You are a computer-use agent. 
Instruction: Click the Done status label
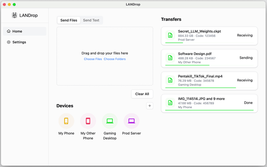tap(248, 103)
